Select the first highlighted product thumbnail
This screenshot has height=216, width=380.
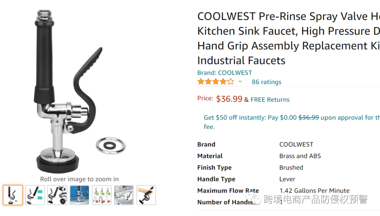pos(13,195)
